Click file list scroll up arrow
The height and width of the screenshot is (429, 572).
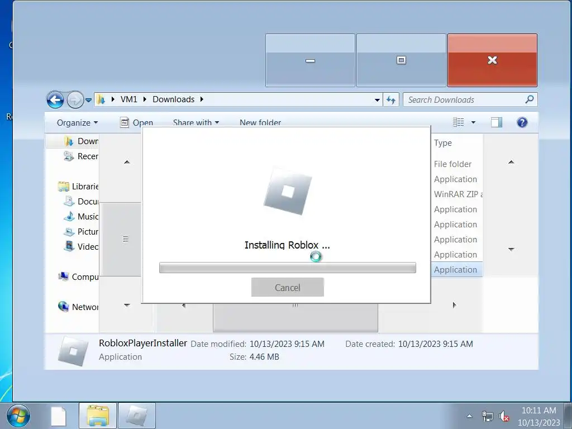[x=511, y=161]
